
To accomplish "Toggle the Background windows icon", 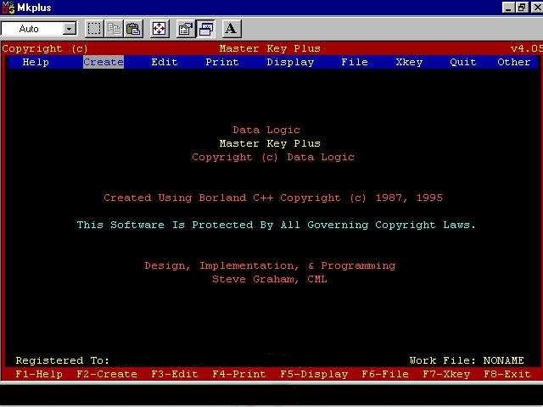I will tap(205, 29).
